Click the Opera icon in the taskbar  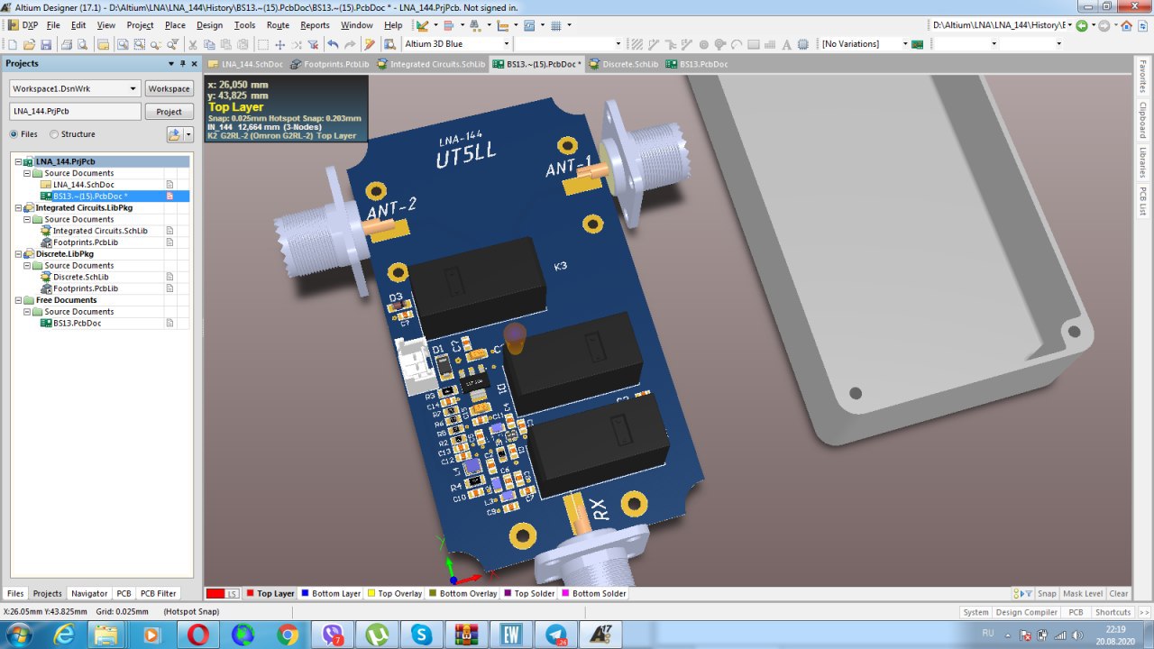click(198, 635)
